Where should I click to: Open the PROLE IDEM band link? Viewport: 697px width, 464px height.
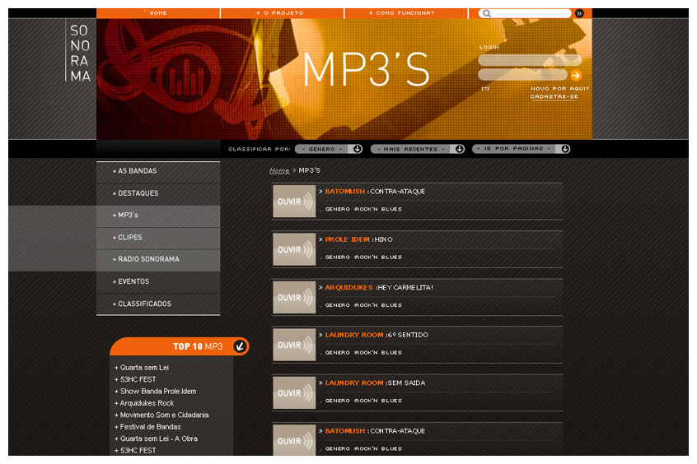pyautogui.click(x=347, y=239)
